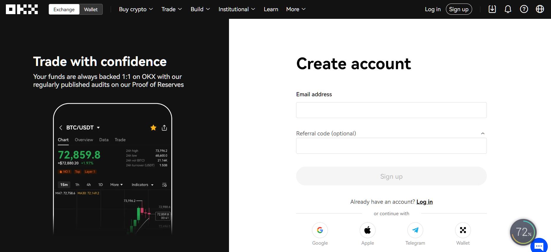Open the Learn menu item

[271, 9]
